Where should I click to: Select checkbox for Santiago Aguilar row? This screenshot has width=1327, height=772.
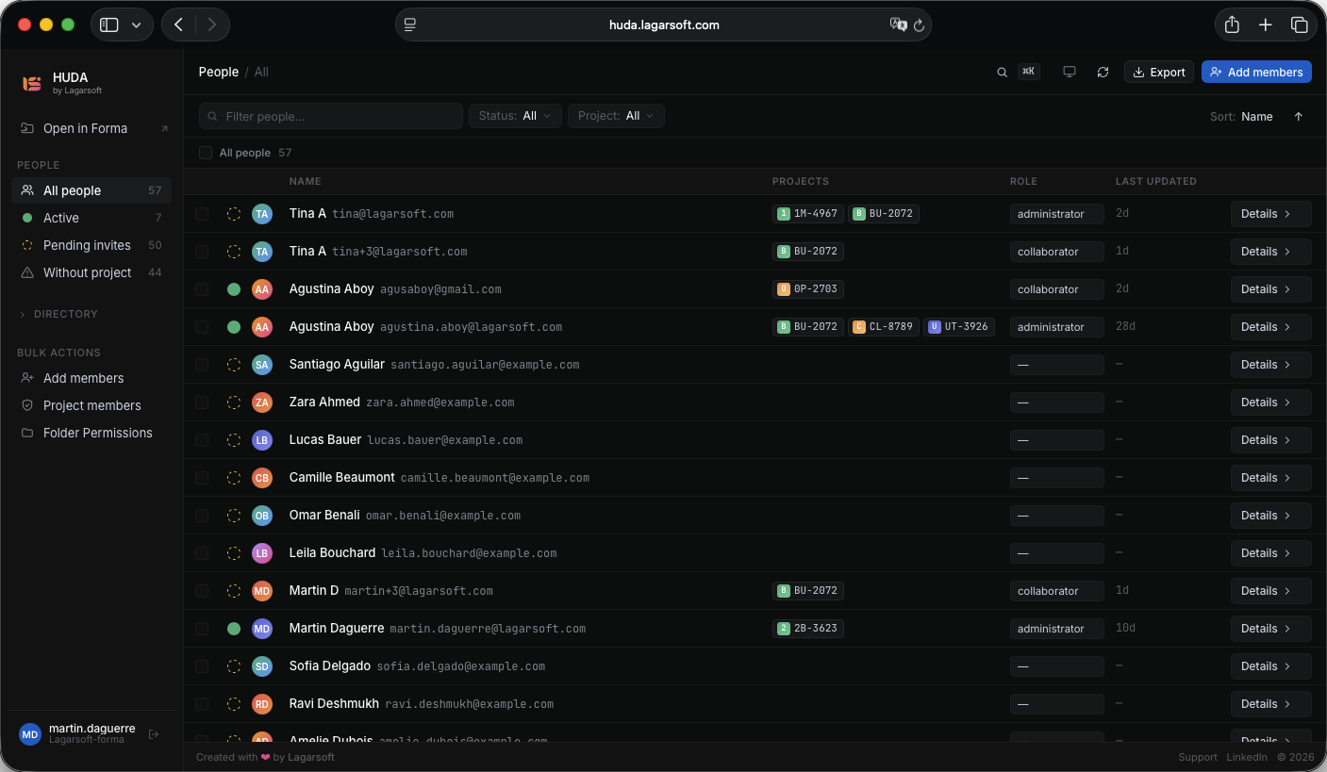click(202, 365)
